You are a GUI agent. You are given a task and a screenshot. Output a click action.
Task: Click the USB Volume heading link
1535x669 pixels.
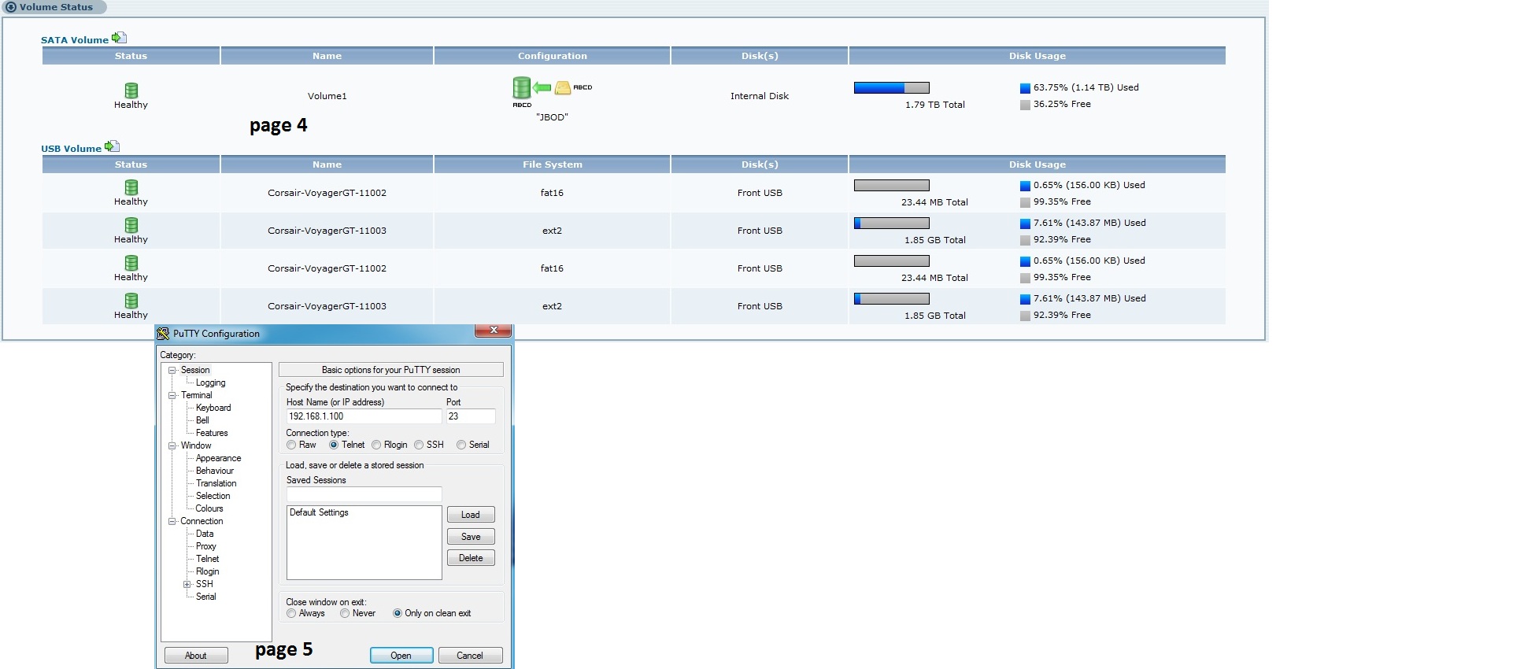pos(72,149)
